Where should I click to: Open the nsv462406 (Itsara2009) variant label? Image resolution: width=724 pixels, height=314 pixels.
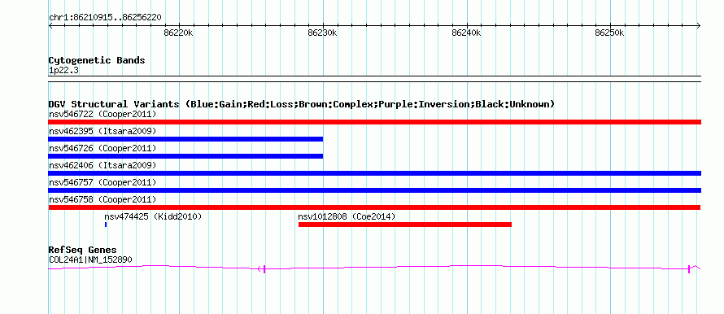click(x=102, y=165)
